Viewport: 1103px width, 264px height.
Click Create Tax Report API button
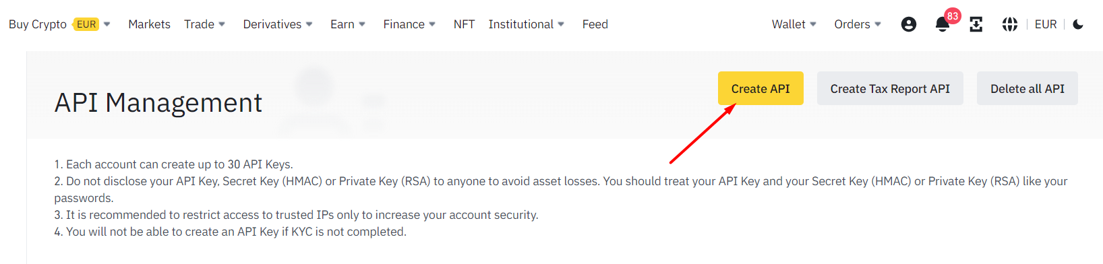click(x=890, y=88)
